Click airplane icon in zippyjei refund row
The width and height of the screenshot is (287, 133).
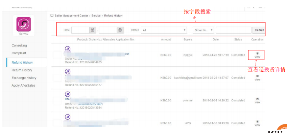[68, 48]
